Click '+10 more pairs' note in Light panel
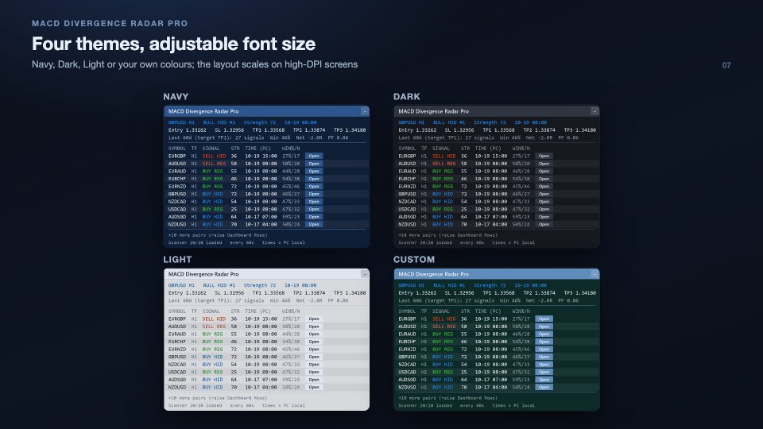Screen dimensions: 763x429 pyautogui.click(x=218, y=398)
